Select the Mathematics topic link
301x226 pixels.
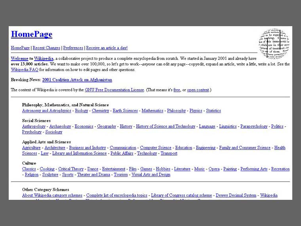click(152, 111)
